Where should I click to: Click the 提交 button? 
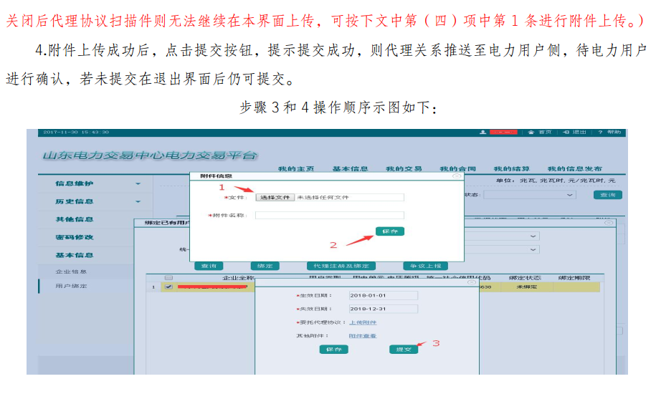point(404,350)
